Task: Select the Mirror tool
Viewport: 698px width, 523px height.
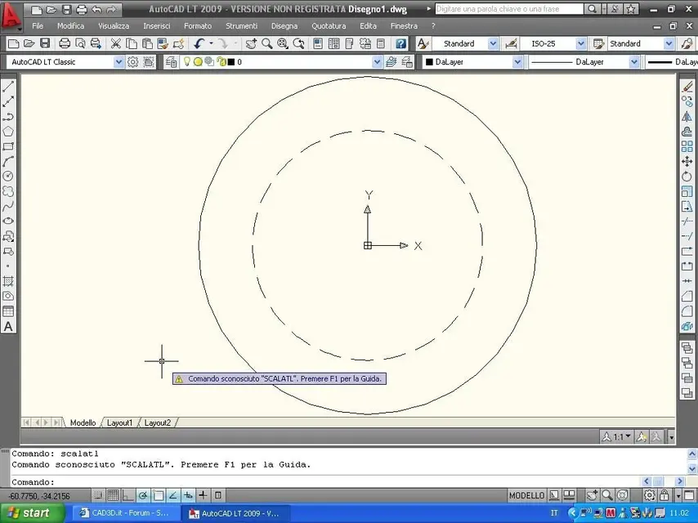Action: coord(687,117)
